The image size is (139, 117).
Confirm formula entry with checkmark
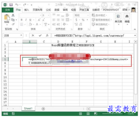40,35
